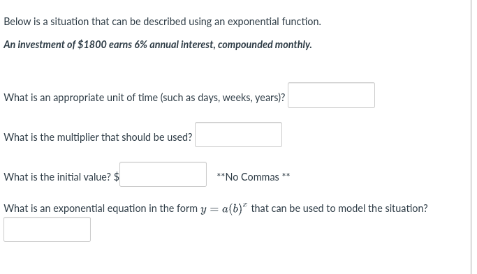Click the words 'compounded monthly'
Image resolution: width=477 pixels, height=274 pixels.
[265, 45]
